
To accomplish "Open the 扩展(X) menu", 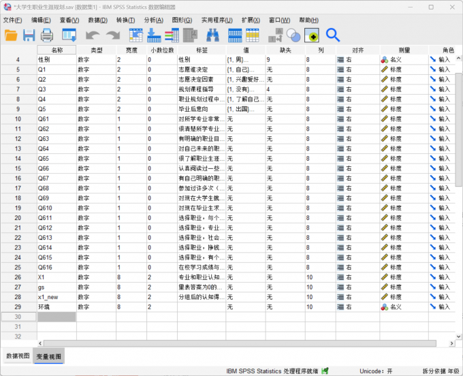I will coord(251,20).
